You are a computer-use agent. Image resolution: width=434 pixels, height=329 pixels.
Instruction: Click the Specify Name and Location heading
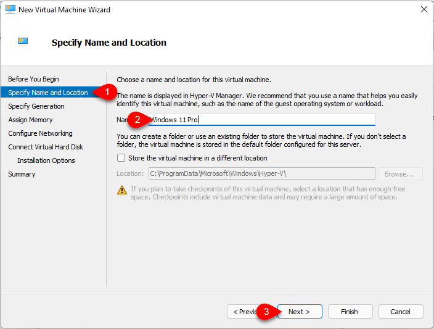click(x=109, y=43)
